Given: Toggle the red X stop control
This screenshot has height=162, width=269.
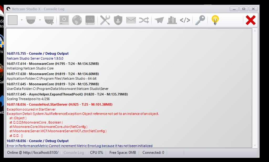Looking at the screenshot, I should click(x=251, y=20).
